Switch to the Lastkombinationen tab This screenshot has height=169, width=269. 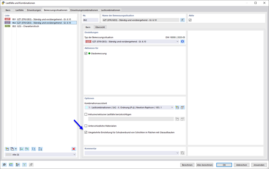(x=110, y=10)
